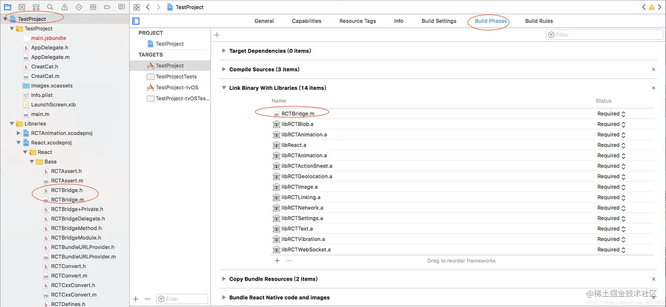Change Required status for libRCTBlob.a

(x=611, y=124)
